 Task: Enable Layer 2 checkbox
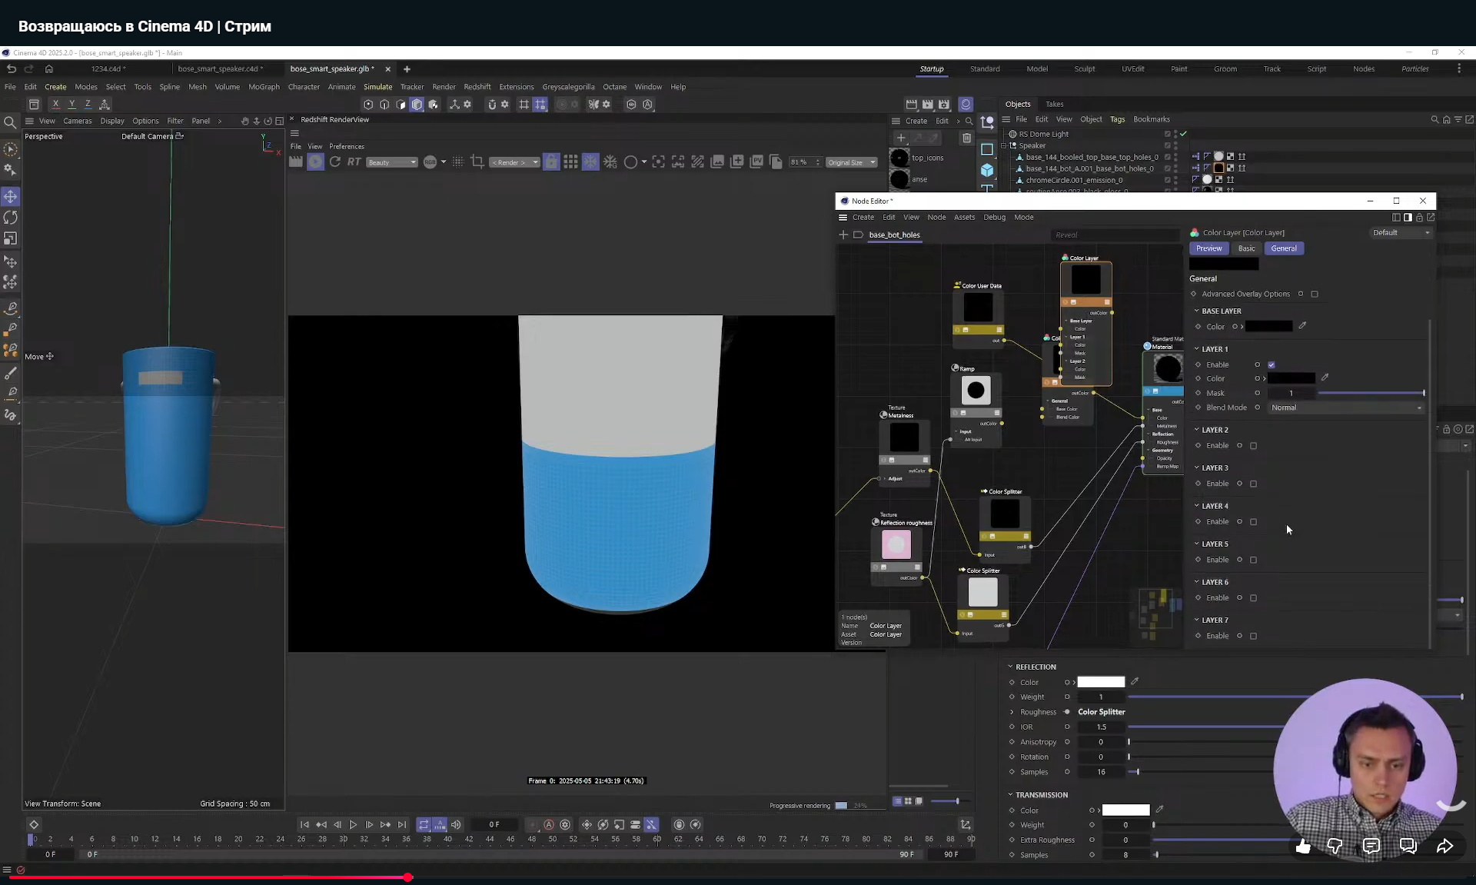tap(1253, 445)
